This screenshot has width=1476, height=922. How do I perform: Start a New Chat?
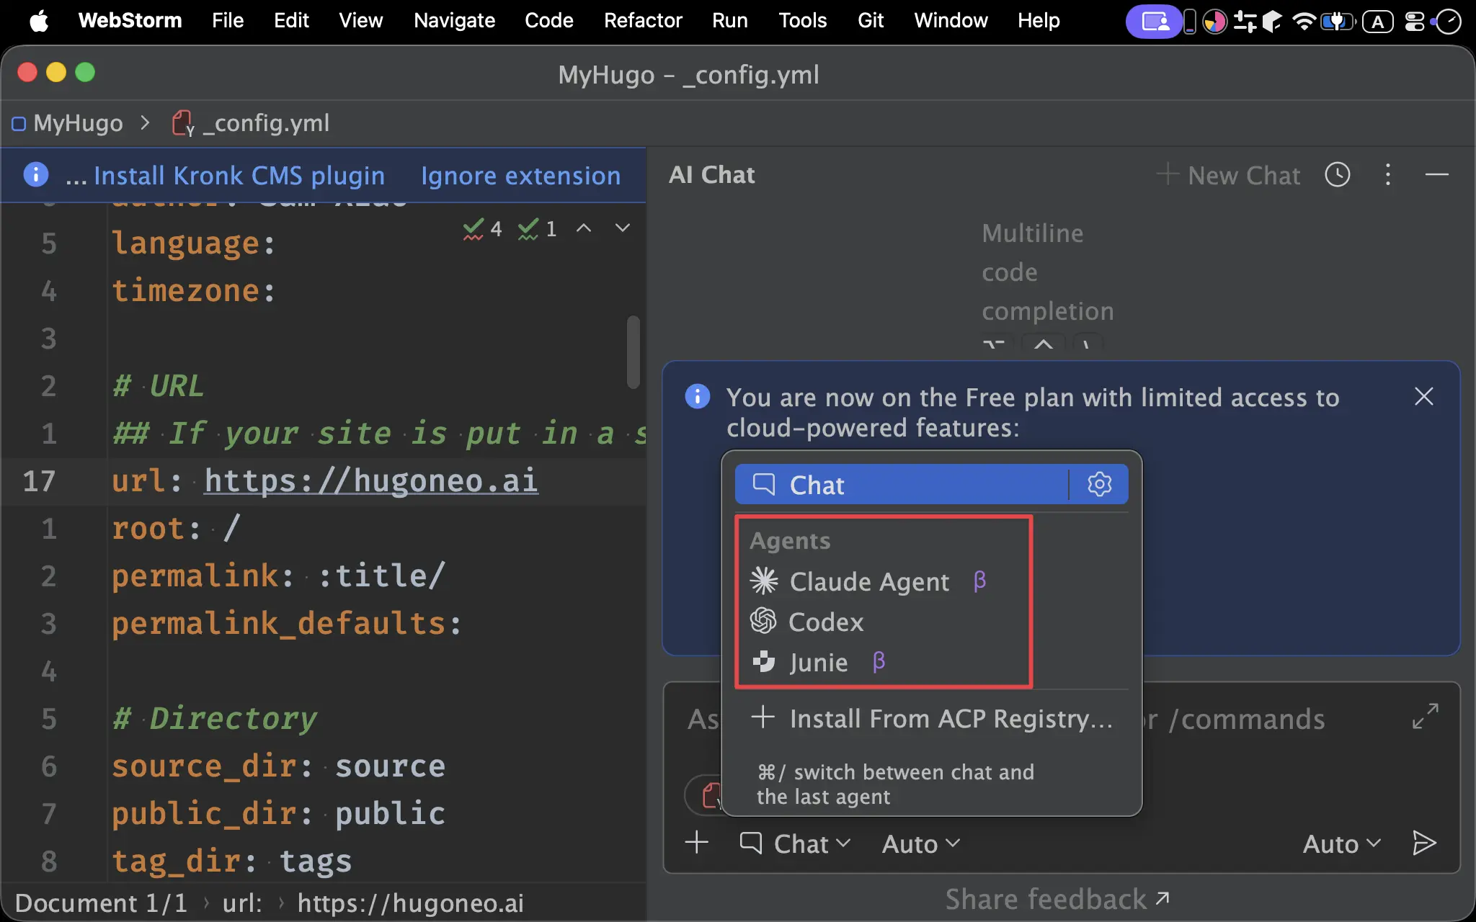point(1228,175)
